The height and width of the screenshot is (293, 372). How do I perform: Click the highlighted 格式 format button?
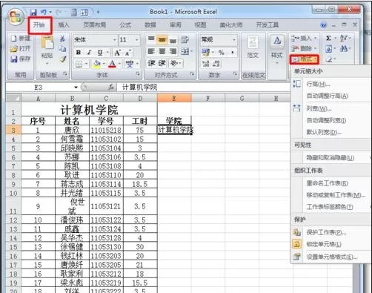click(304, 59)
